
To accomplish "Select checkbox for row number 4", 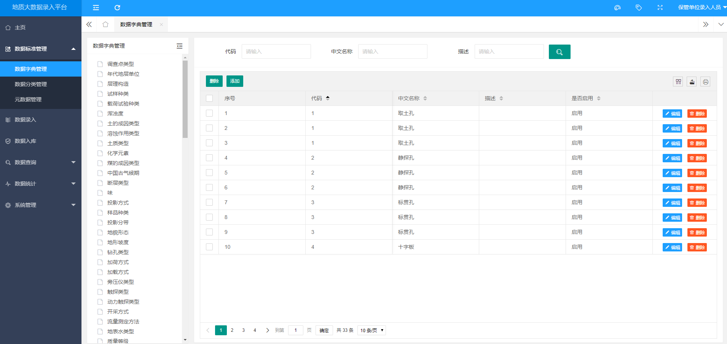I will (x=209, y=158).
